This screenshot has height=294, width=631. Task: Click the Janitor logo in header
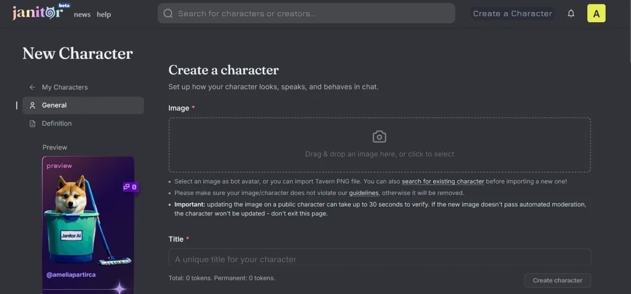point(38,13)
